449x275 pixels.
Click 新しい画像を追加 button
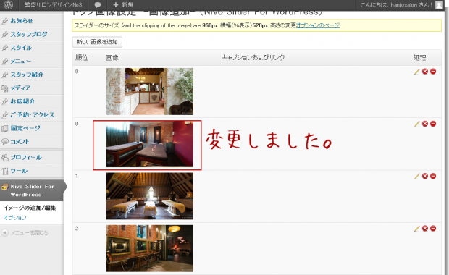97,42
